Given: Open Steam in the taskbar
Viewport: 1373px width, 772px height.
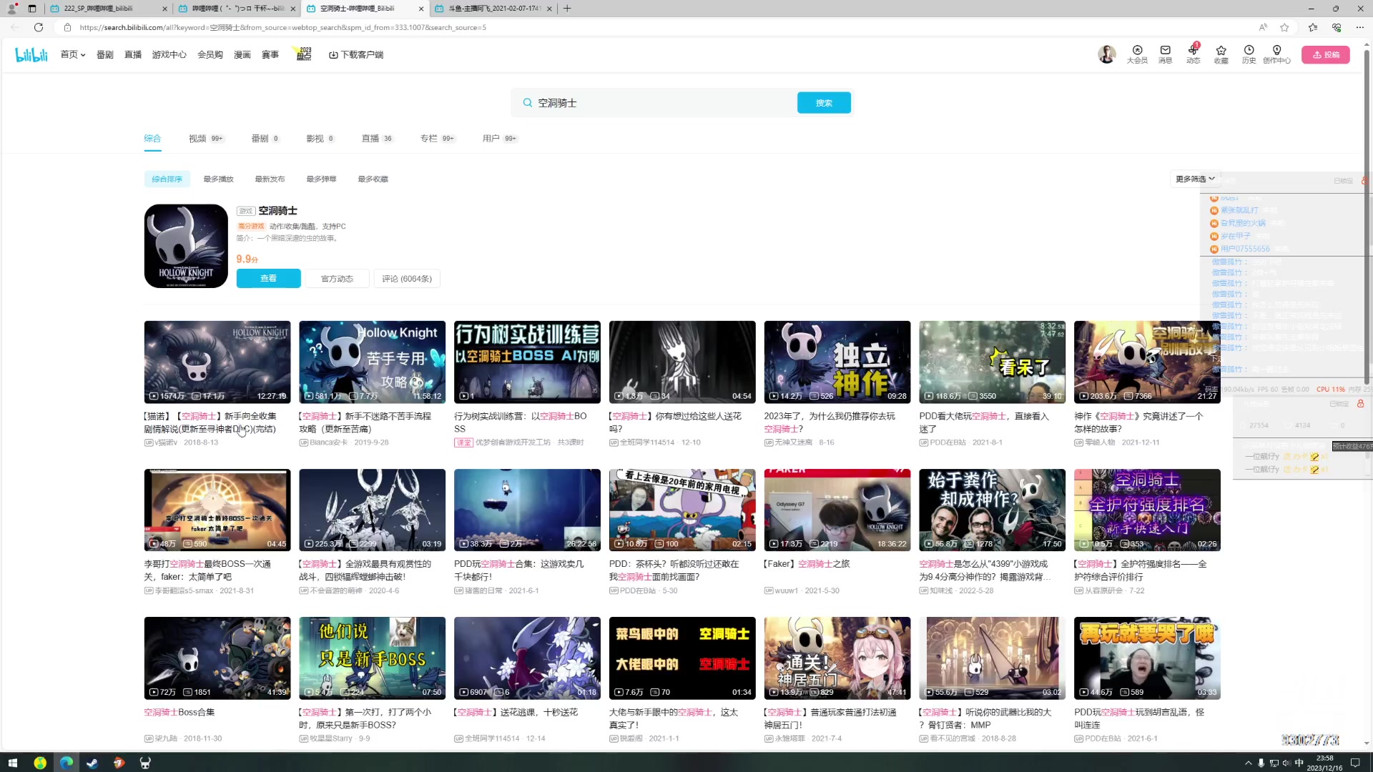Looking at the screenshot, I should [92, 763].
